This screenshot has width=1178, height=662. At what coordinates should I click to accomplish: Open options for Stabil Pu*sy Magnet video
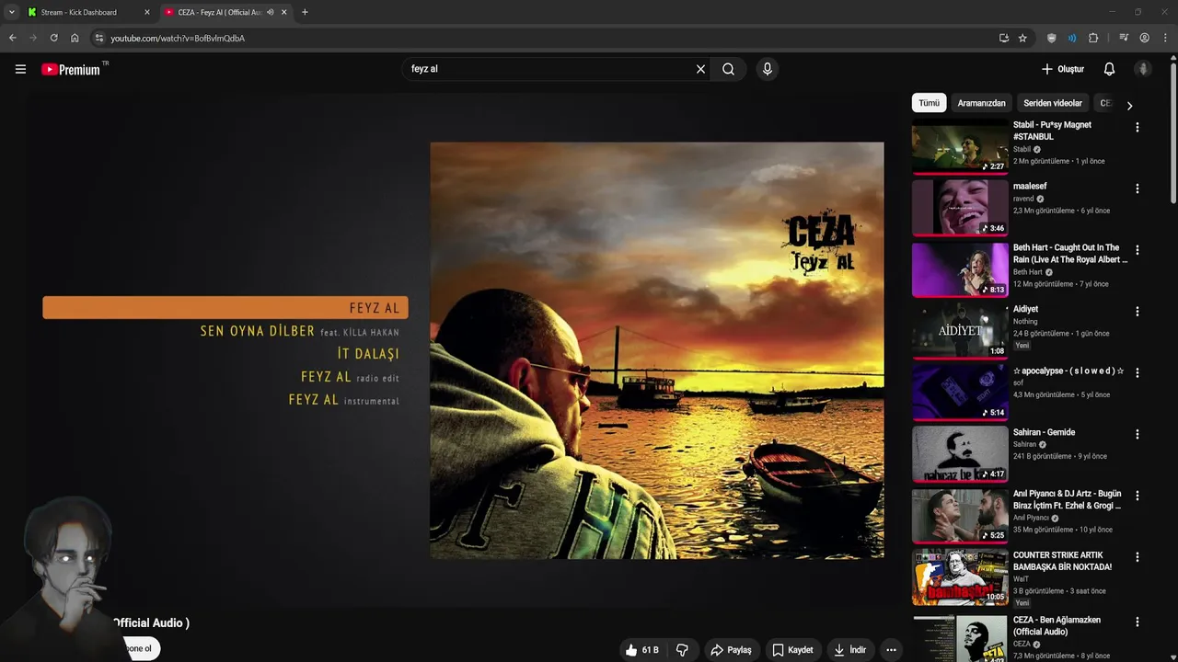coord(1138,128)
